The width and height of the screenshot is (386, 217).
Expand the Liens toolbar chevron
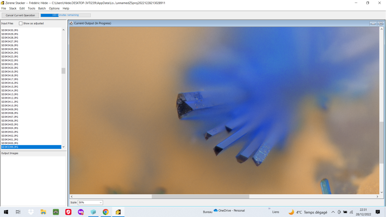coord(269,209)
